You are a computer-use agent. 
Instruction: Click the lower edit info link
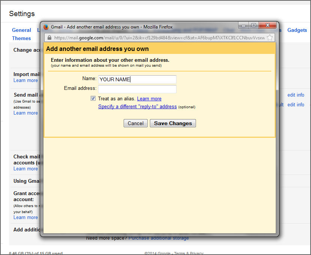tap(296, 104)
